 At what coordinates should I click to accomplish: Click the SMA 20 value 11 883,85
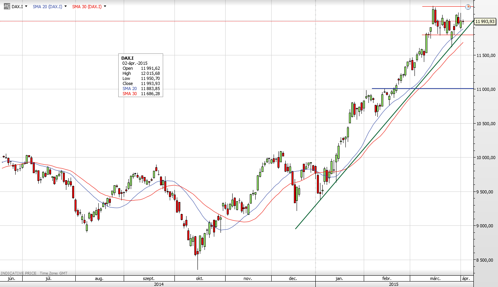point(151,89)
